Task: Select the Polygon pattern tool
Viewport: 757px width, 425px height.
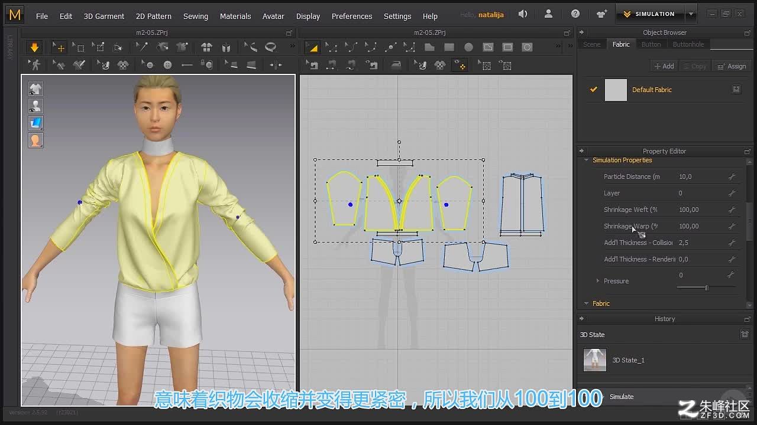Action: coord(429,47)
